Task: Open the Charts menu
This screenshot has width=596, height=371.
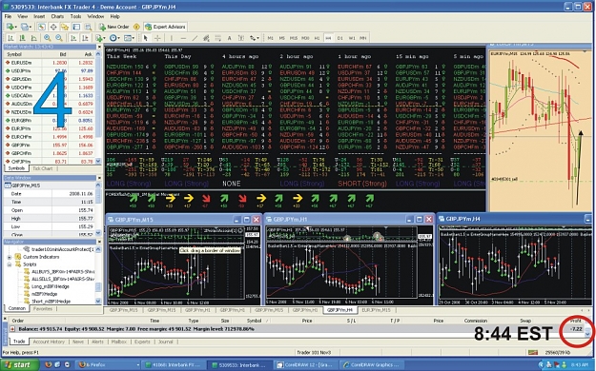Action: coord(57,17)
